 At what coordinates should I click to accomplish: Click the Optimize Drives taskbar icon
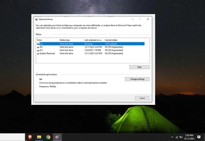click(x=57, y=137)
